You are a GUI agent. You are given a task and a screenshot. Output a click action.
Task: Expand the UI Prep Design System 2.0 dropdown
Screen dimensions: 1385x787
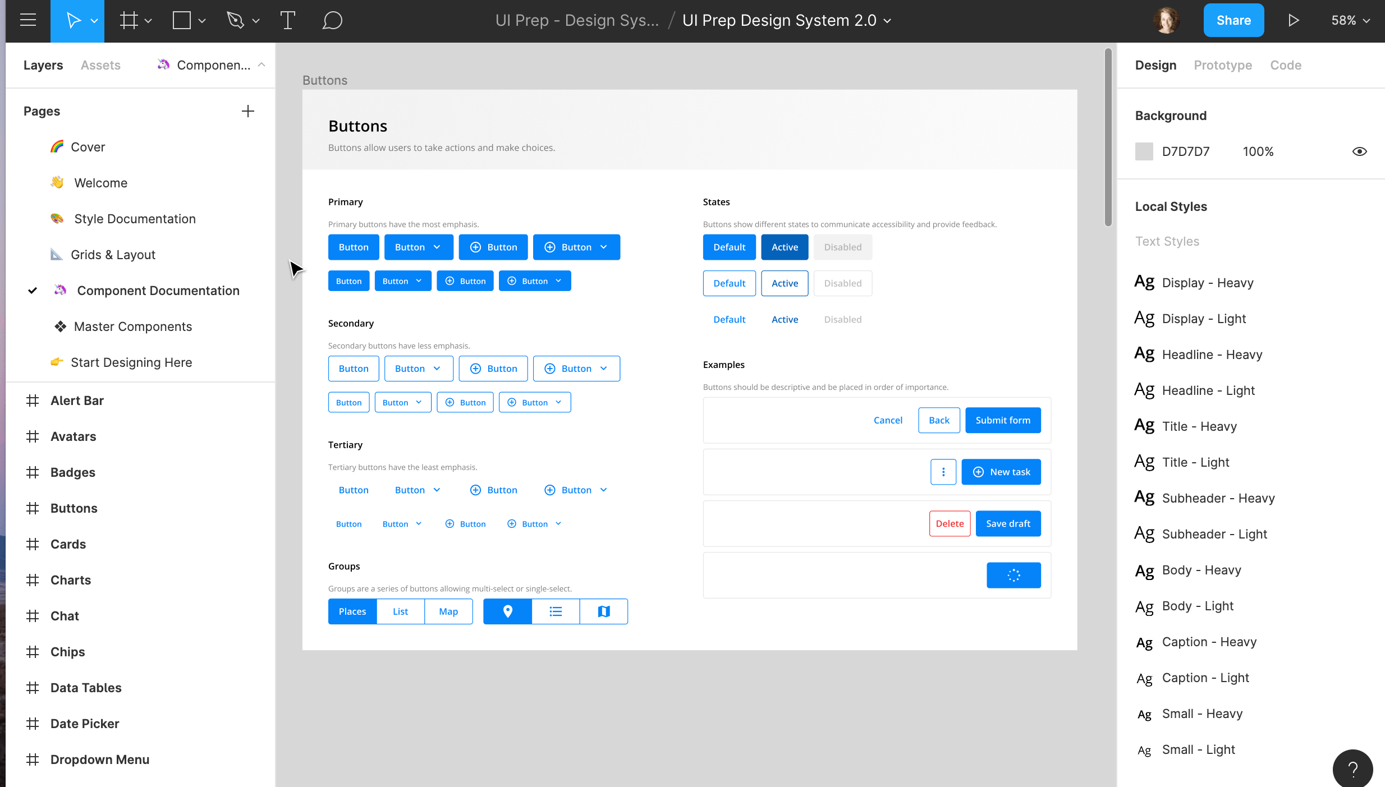pos(887,20)
